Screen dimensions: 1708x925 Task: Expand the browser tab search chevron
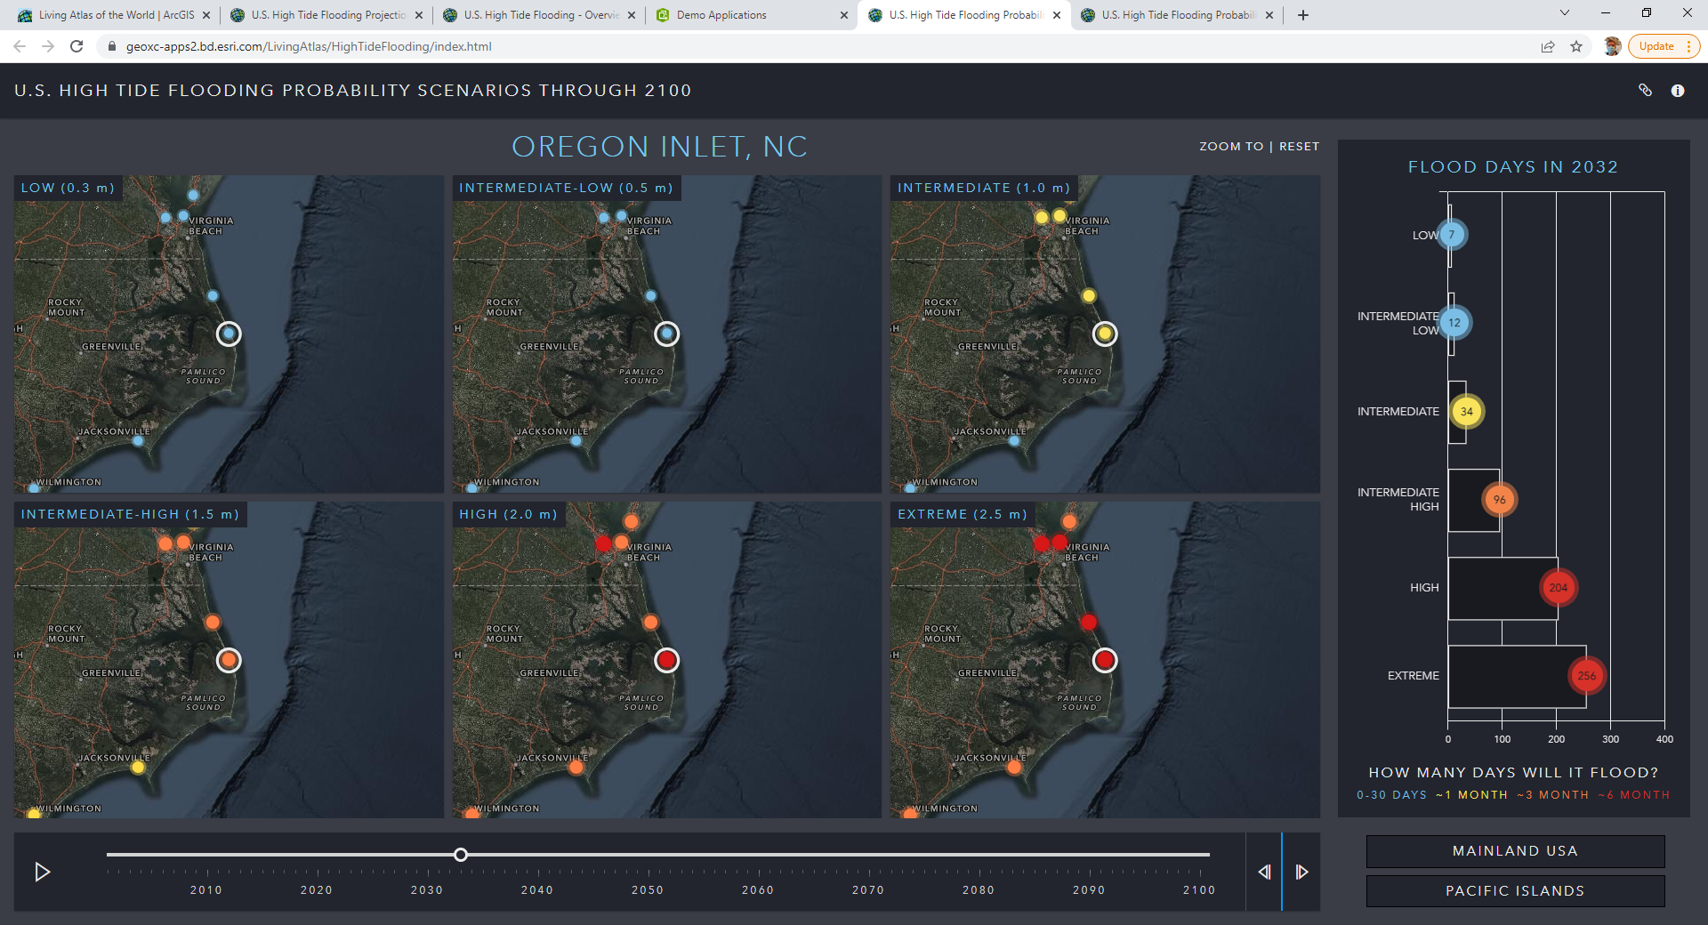tap(1563, 14)
